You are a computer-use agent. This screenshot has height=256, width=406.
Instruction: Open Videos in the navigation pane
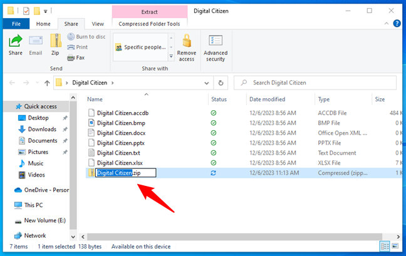tap(36, 175)
